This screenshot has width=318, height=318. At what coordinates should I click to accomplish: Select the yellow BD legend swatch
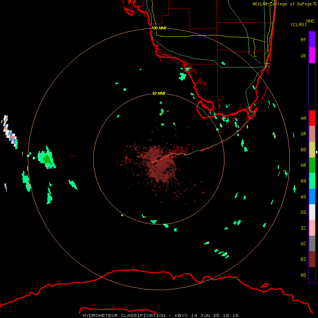pos(312,150)
